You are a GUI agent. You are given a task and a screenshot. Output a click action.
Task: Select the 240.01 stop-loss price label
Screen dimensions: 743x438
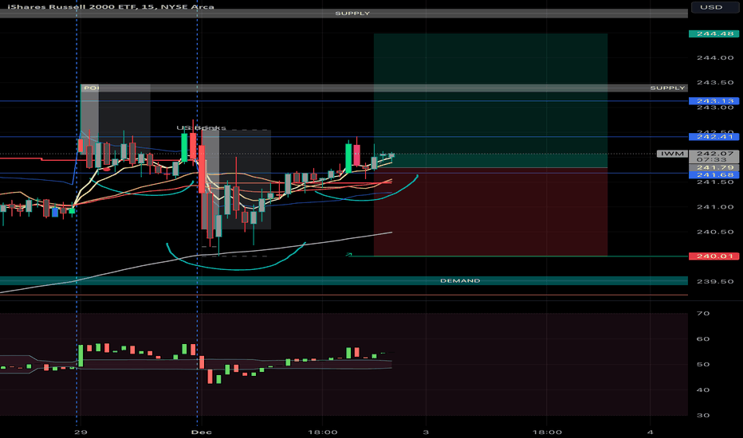[x=714, y=256]
